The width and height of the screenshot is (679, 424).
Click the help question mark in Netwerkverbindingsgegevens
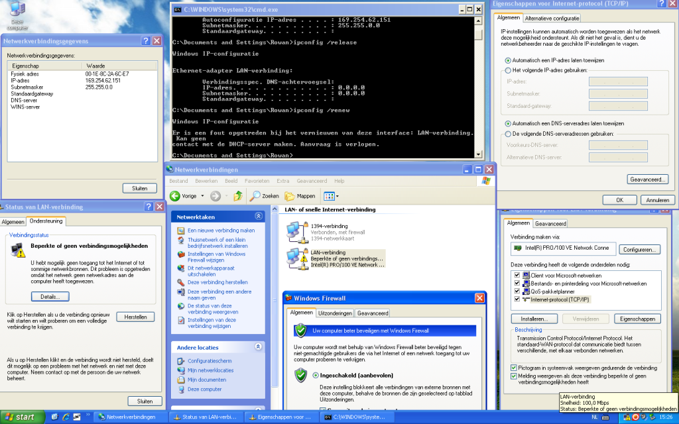coord(146,40)
